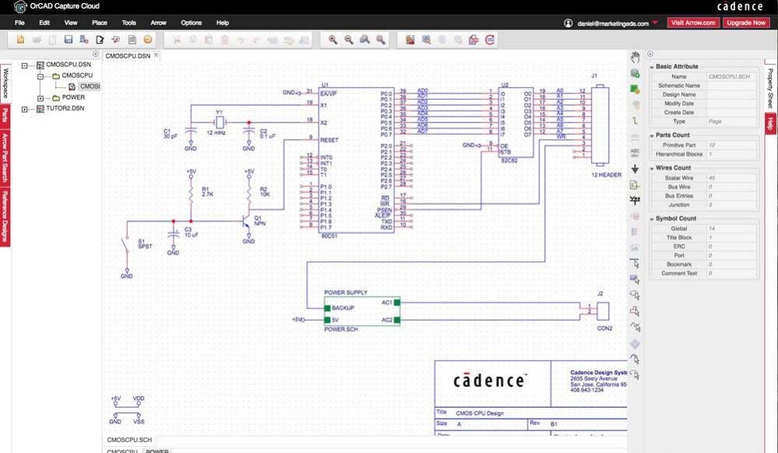The image size is (778, 453).
Task: Close the CMOSCPU.DSN document tab
Action: pyautogui.click(x=156, y=55)
